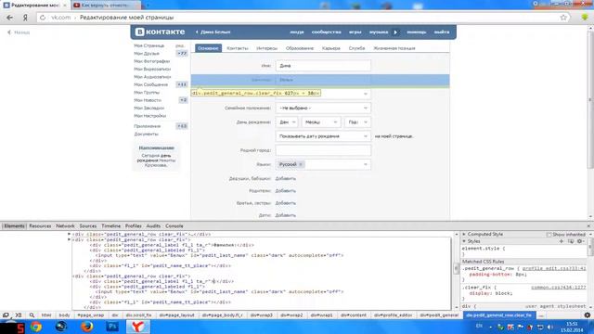594x334 pixels.
Task: Open the birthday Год dropdown
Action: [x=357, y=122]
